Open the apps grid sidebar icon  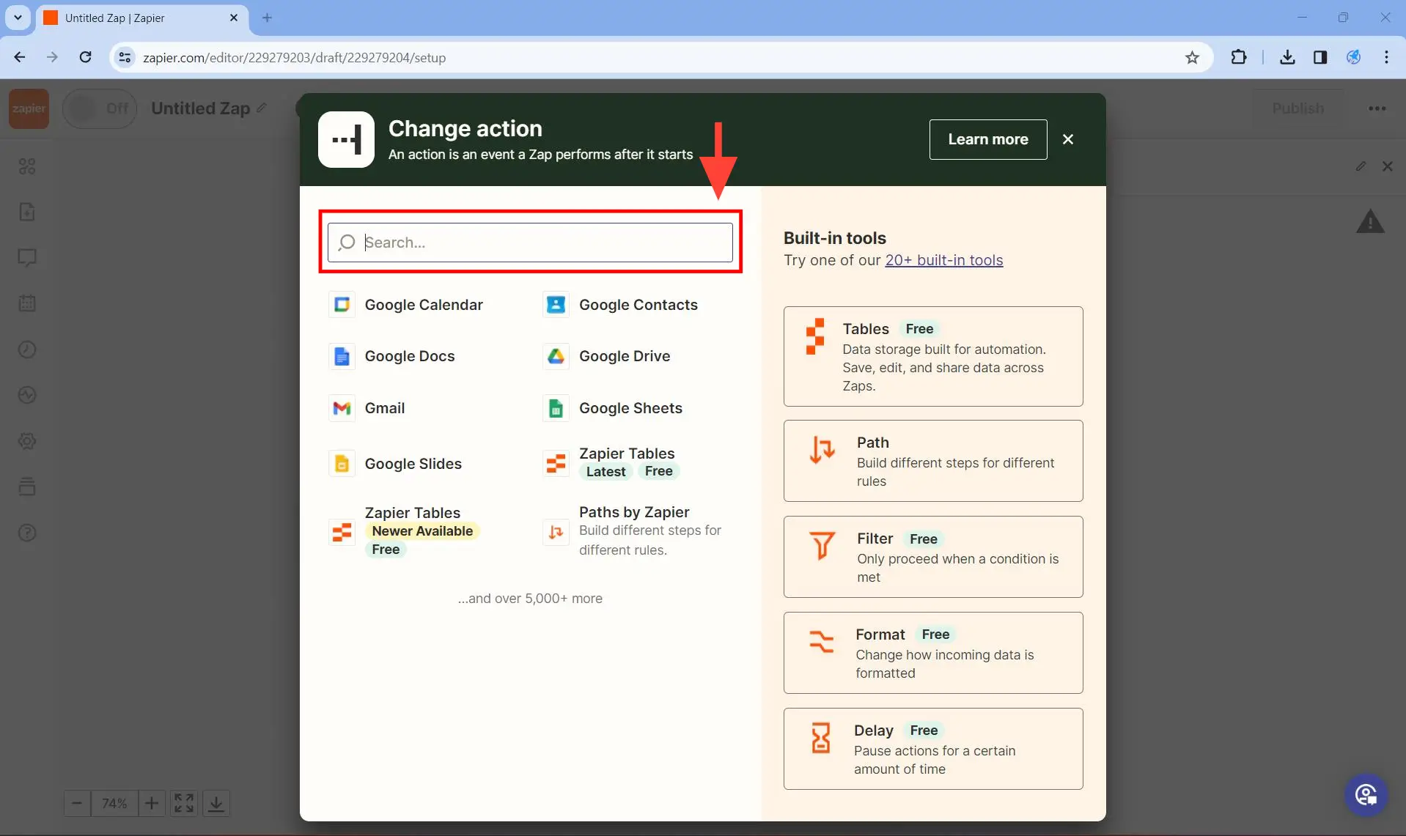click(x=27, y=166)
